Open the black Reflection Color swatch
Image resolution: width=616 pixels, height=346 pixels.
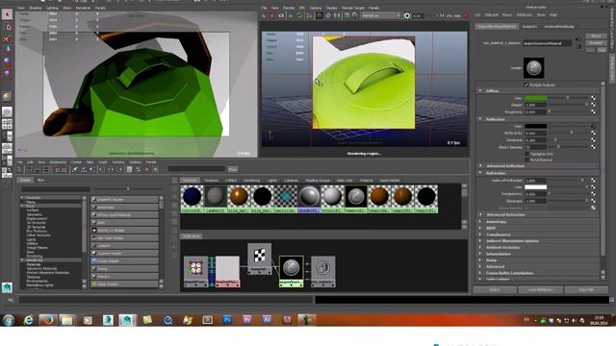coord(535,126)
